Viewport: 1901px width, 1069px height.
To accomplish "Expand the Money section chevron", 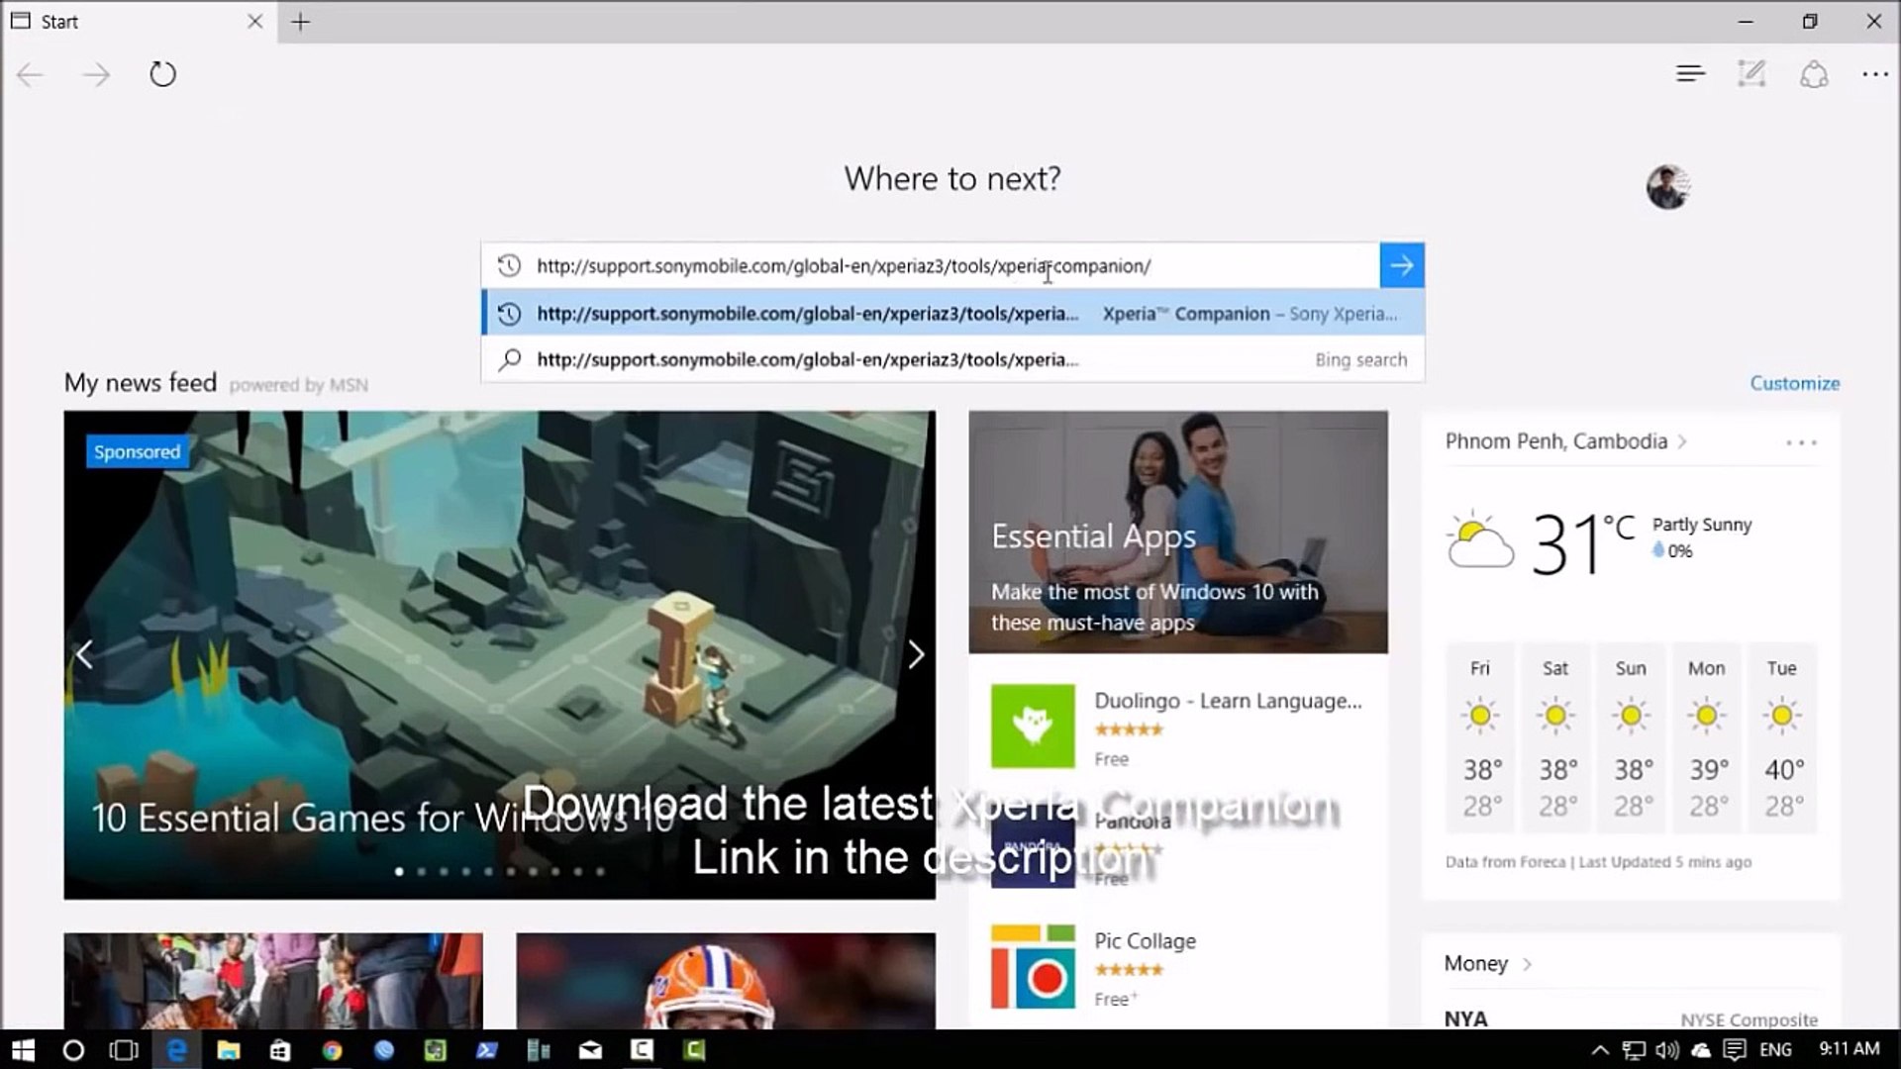I will click(x=1527, y=964).
